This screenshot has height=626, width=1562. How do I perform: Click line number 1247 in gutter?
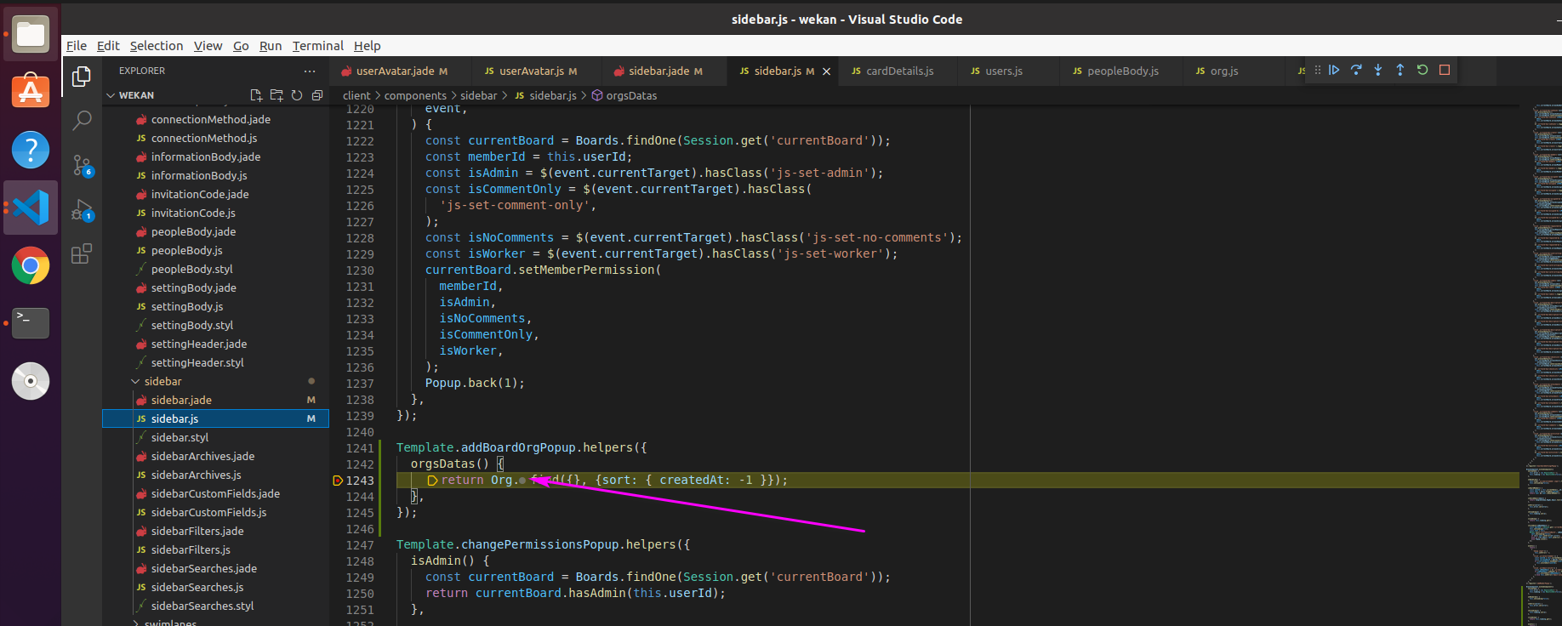[360, 545]
